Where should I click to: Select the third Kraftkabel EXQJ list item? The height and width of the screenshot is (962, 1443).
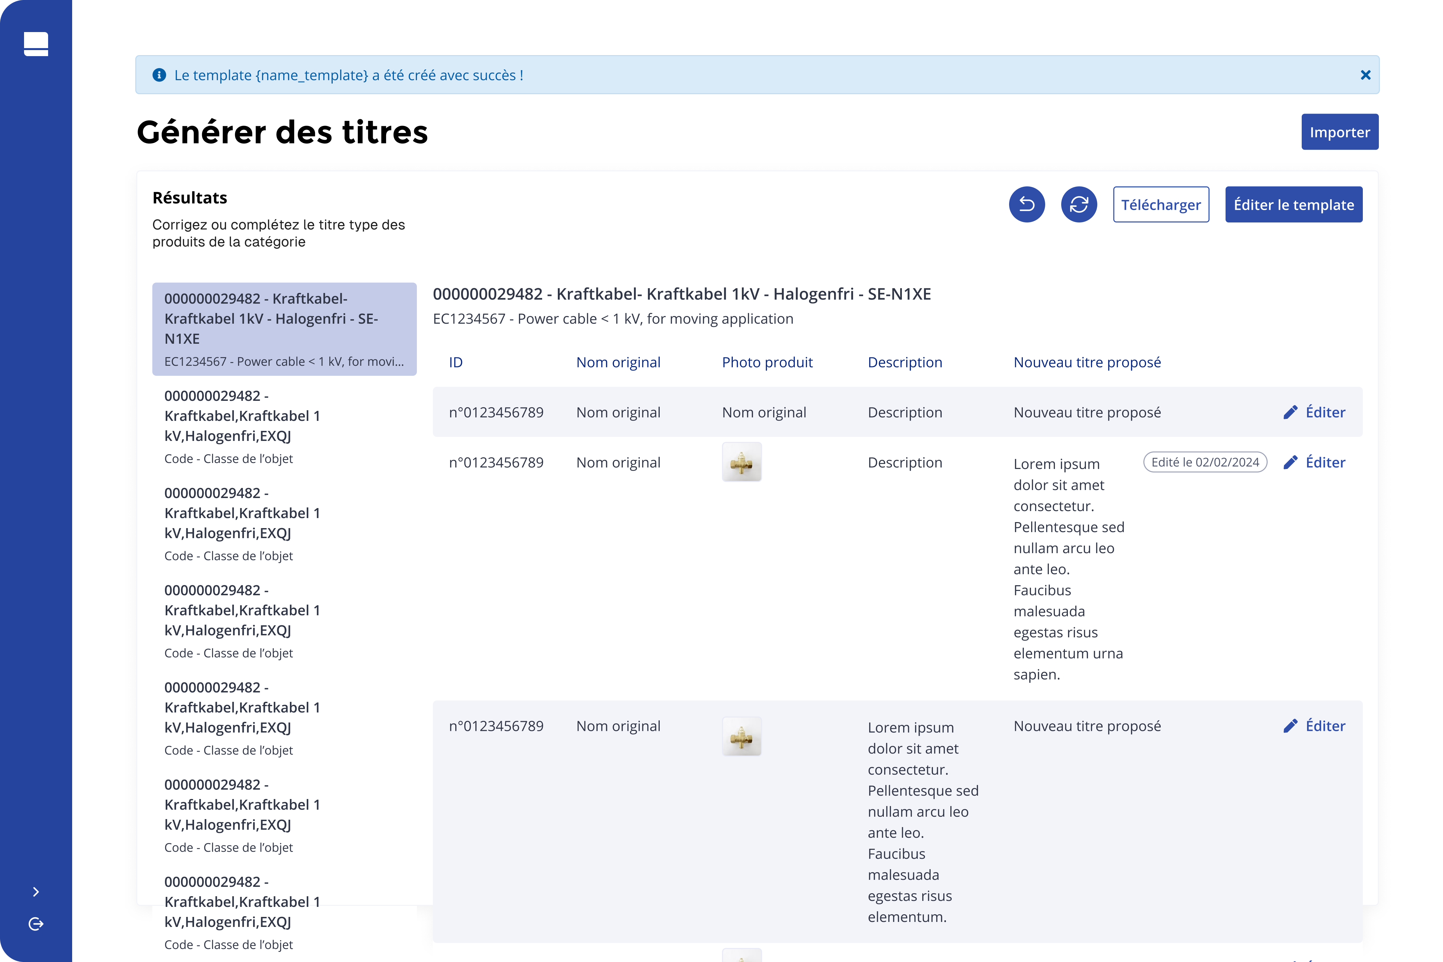(x=284, y=523)
